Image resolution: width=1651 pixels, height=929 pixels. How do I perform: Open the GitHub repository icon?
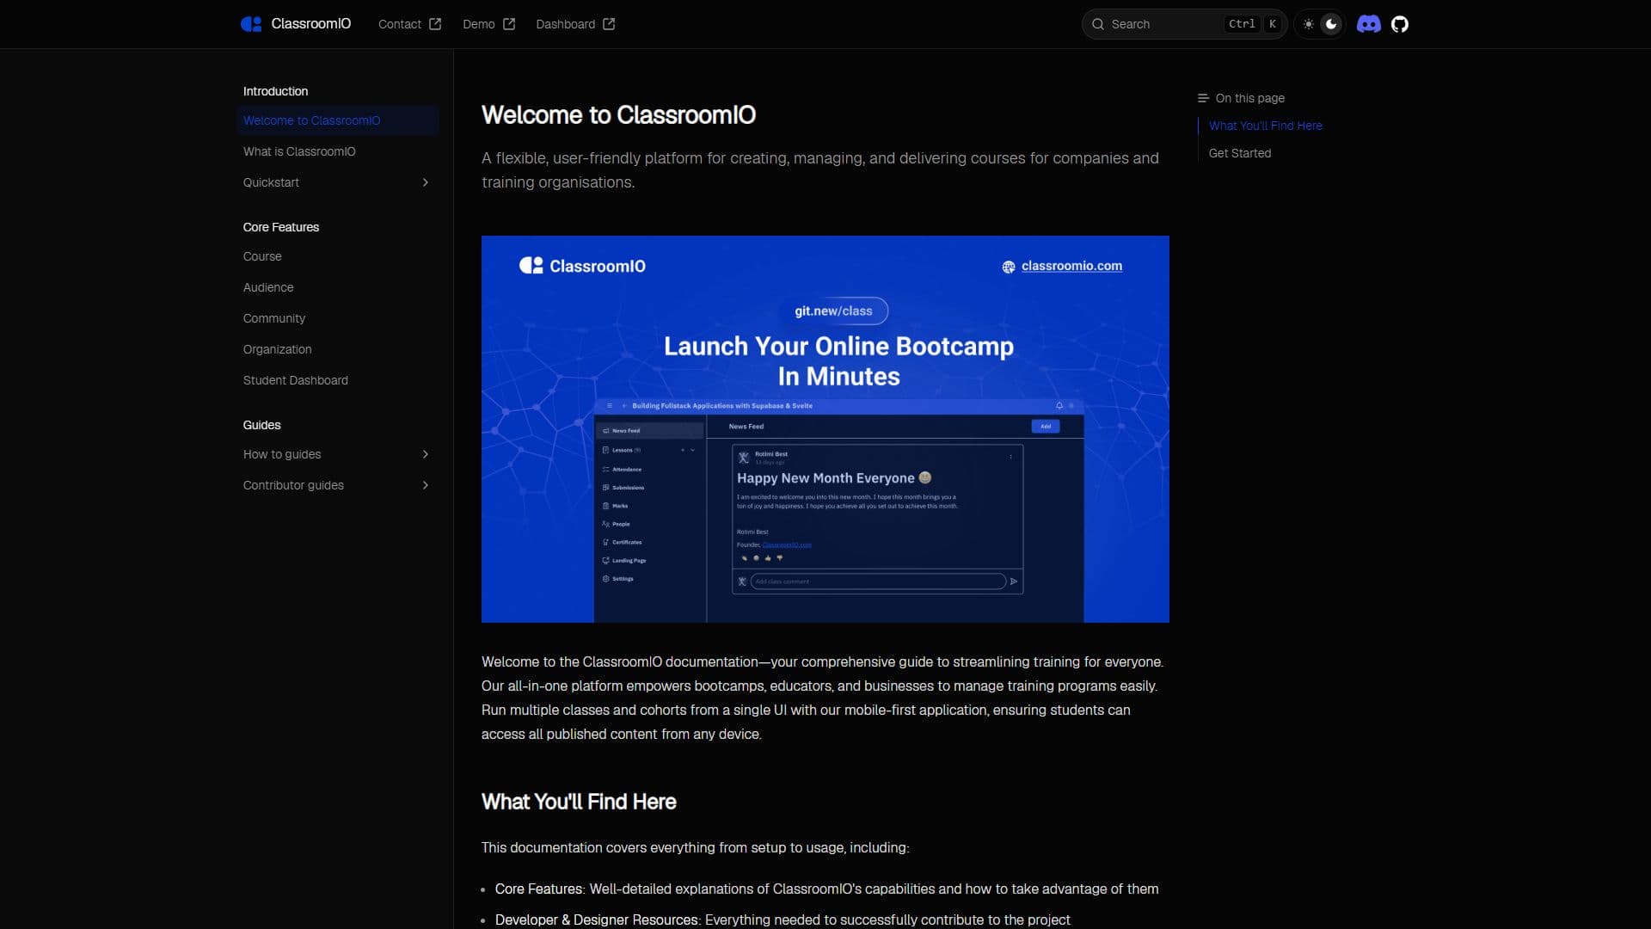pyautogui.click(x=1400, y=24)
